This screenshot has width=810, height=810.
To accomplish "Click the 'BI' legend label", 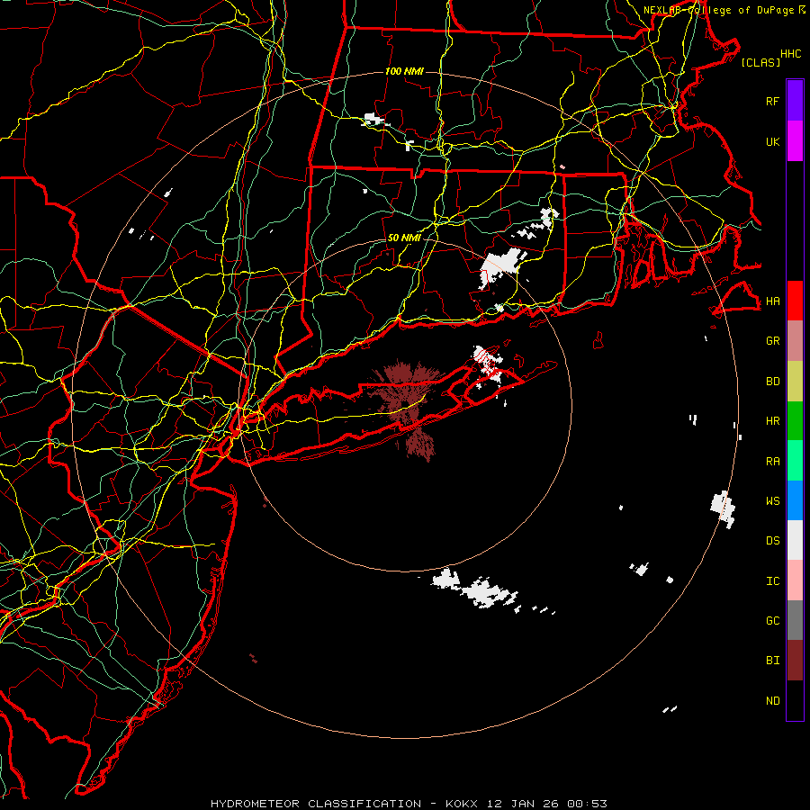I will pos(772,661).
